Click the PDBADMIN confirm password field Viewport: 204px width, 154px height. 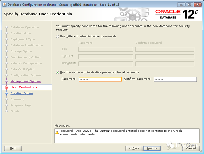click(165, 64)
